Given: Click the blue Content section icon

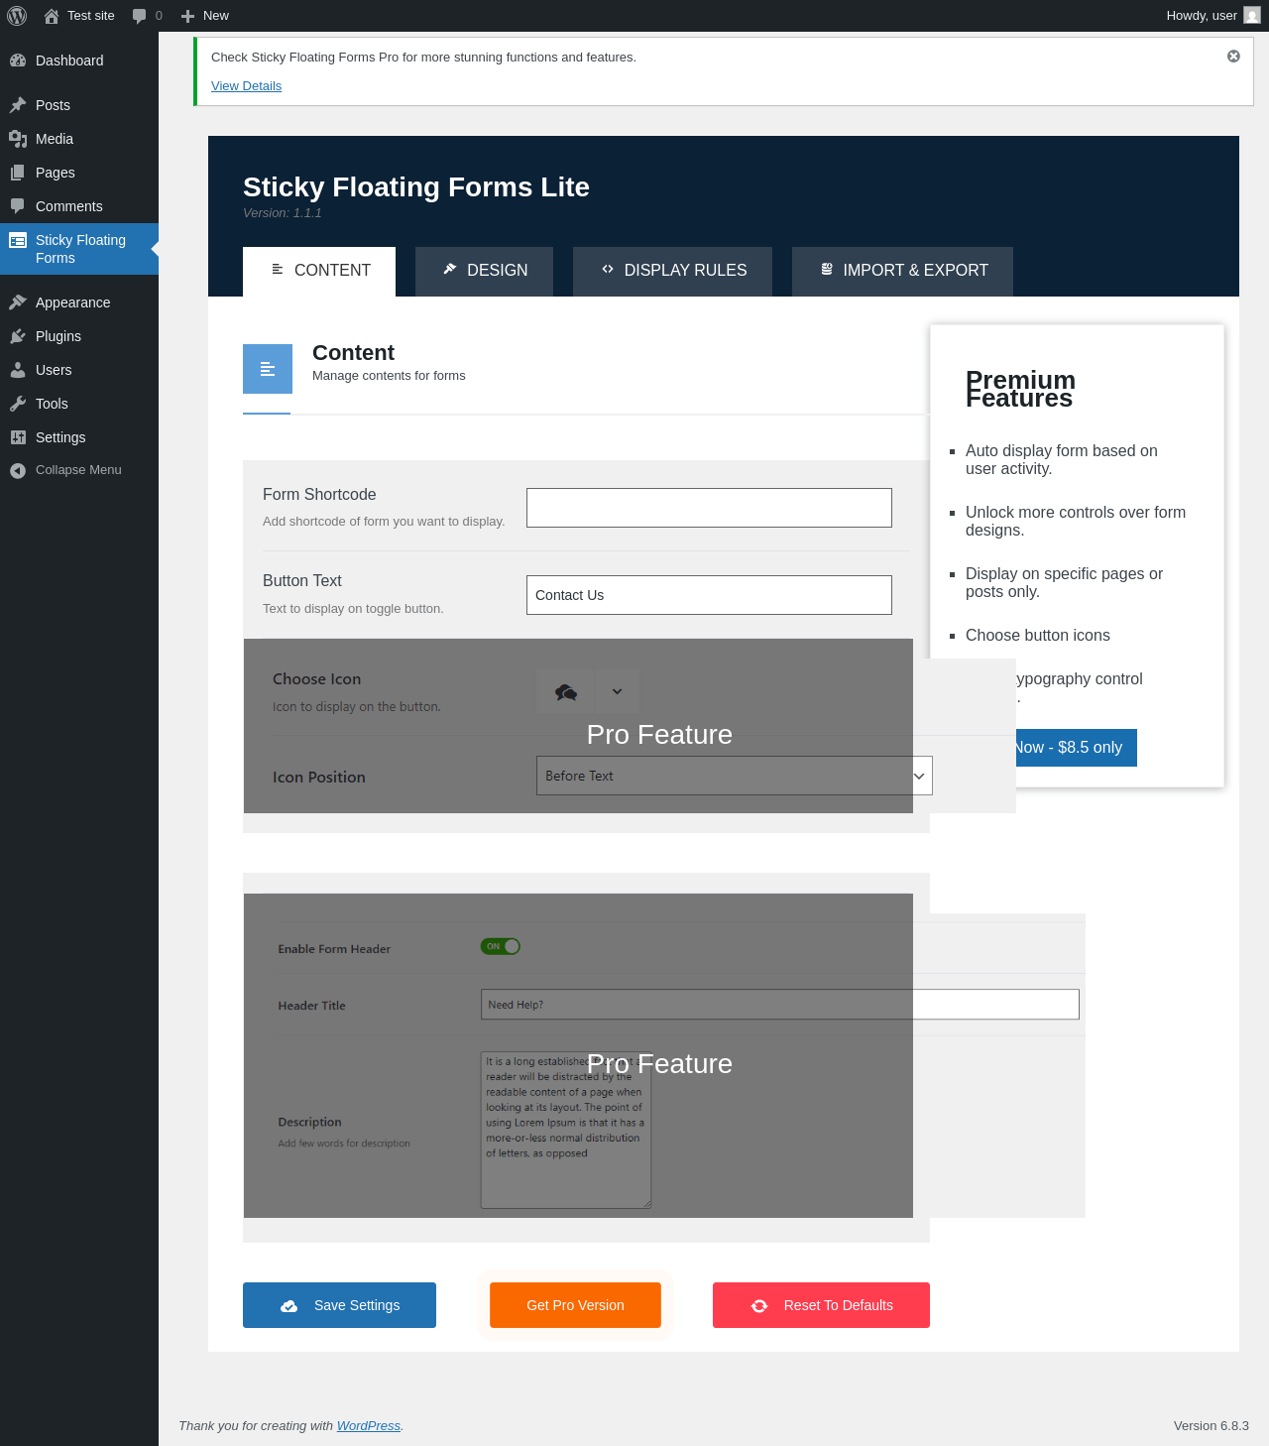Looking at the screenshot, I should pos(268,369).
